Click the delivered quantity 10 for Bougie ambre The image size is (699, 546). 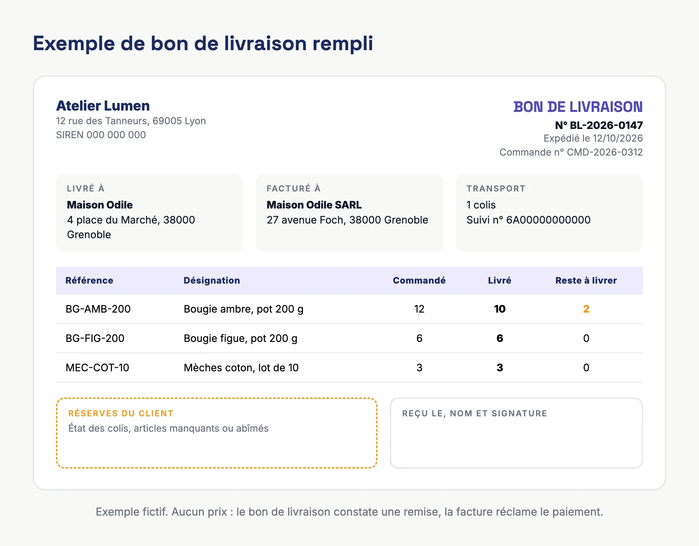(500, 309)
